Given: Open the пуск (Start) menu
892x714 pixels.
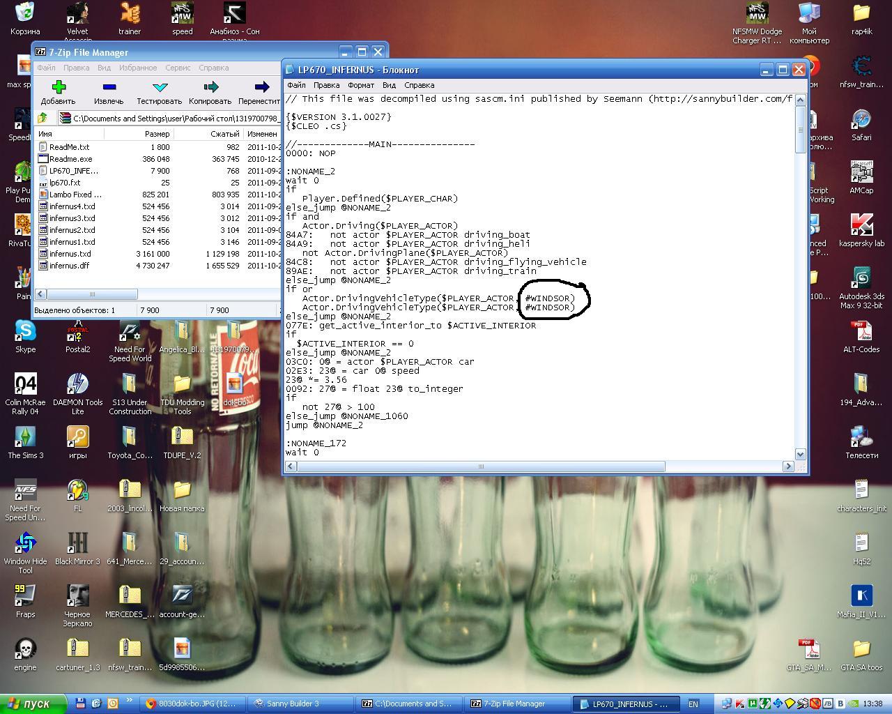Looking at the screenshot, I should (x=33, y=704).
